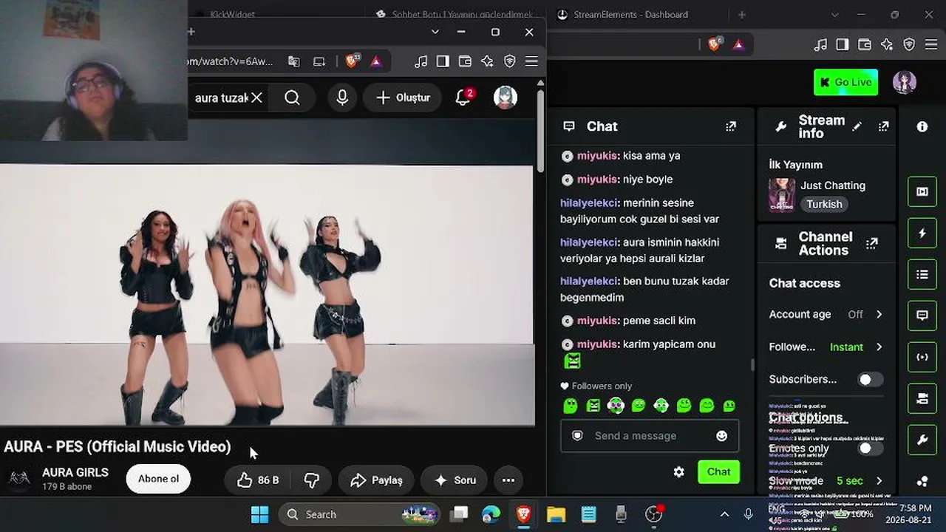Open Leo AI sparkle icon in YouTube window
946x532 pixels.
pos(487,61)
